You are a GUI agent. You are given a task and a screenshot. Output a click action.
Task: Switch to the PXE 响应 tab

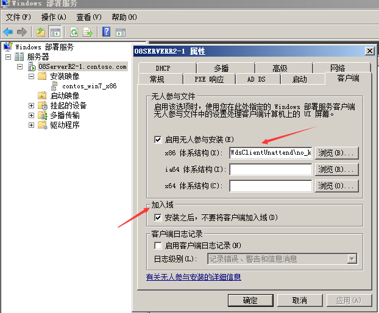tap(210, 79)
